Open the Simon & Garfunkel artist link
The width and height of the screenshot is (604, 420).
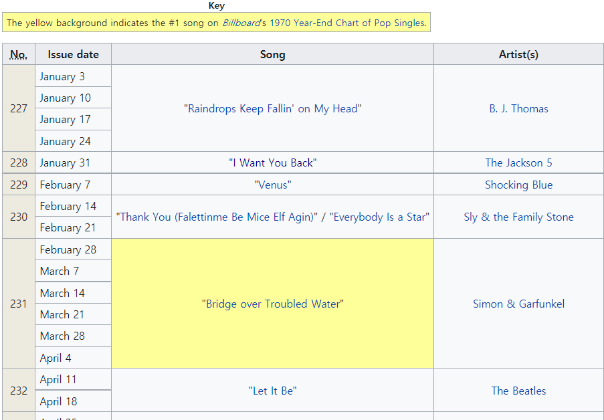tap(518, 304)
